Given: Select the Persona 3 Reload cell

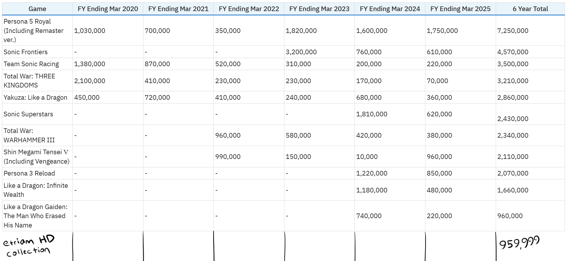Looking at the screenshot, I should (37, 173).
